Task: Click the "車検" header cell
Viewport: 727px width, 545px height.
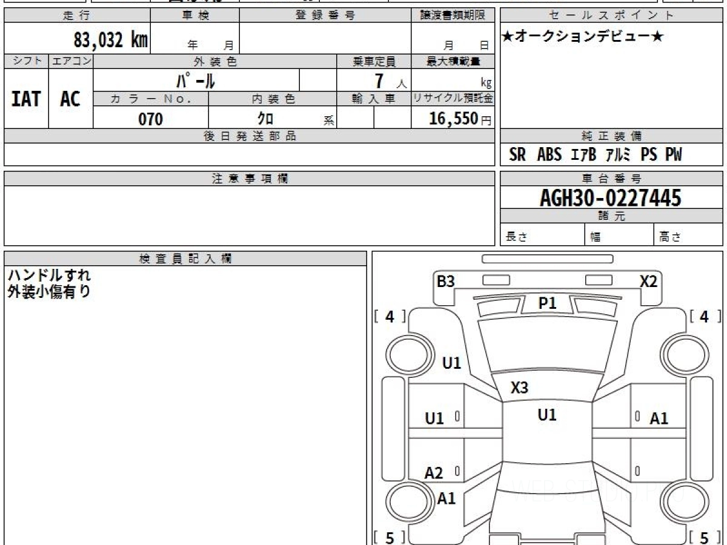Action: (x=195, y=16)
